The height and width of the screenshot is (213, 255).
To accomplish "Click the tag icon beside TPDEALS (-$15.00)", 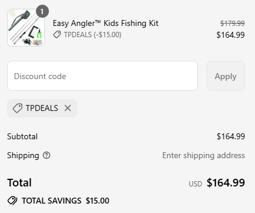I will (57, 35).
